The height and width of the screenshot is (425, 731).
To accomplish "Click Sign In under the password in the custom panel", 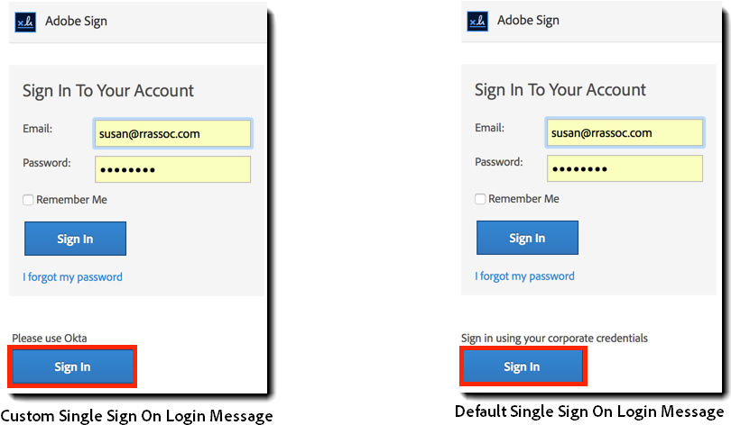I will click(75, 239).
